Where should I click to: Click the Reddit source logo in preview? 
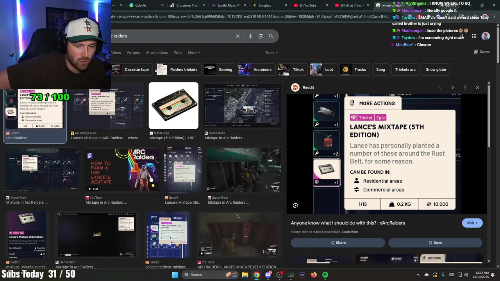pyautogui.click(x=295, y=87)
